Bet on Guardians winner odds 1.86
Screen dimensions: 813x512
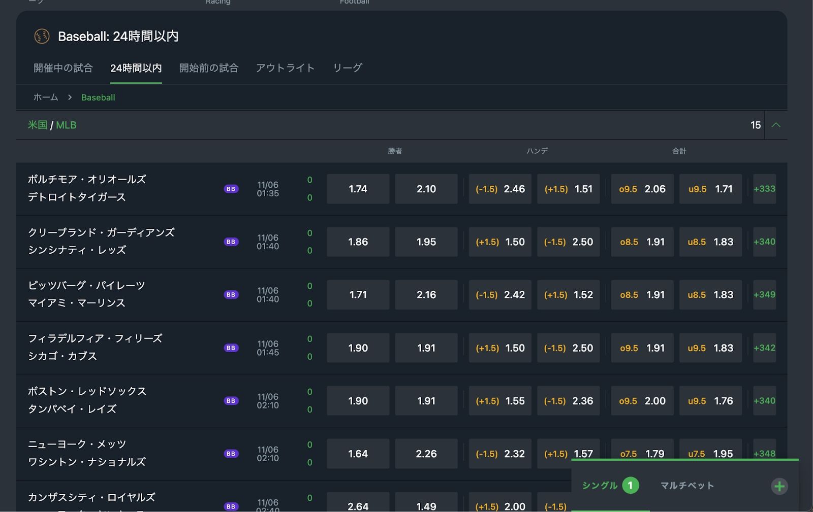[x=358, y=242]
